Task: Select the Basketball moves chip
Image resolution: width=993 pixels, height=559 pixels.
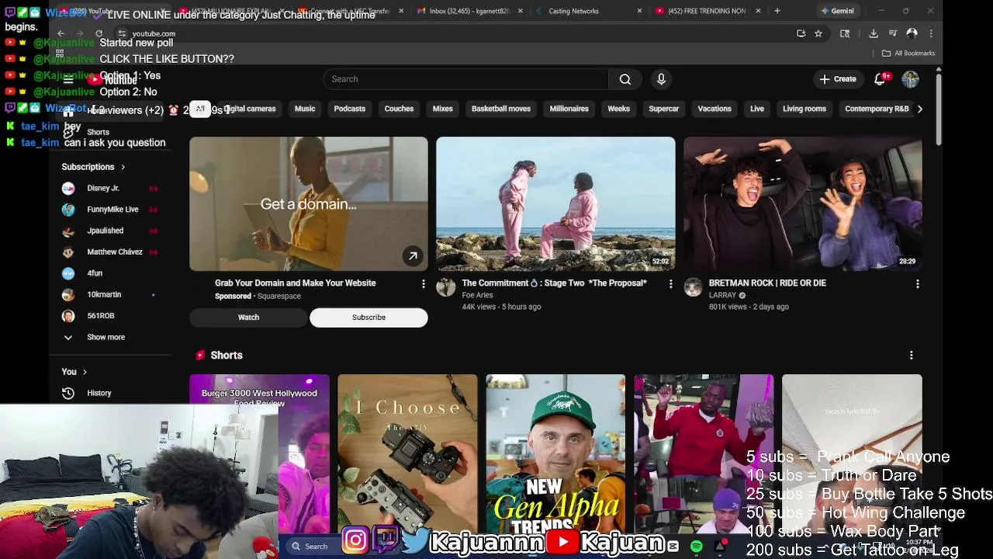Action: [501, 109]
